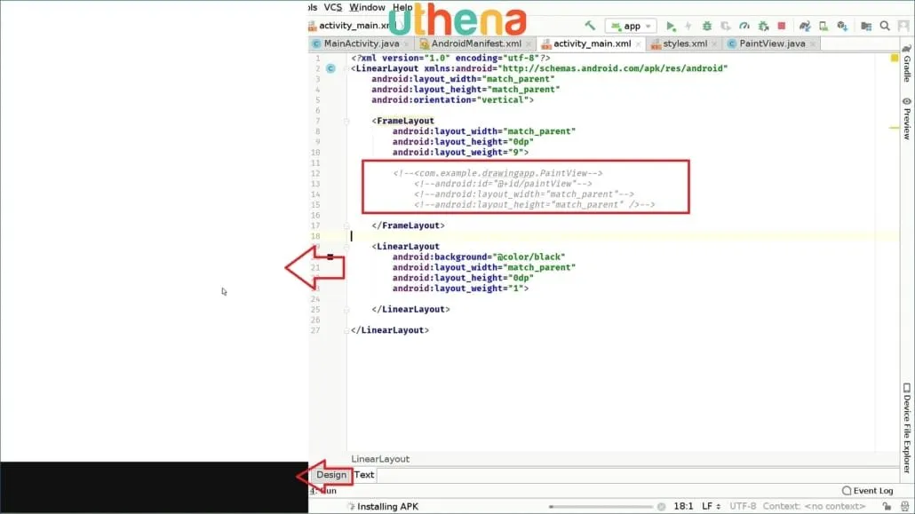This screenshot has width=915, height=514.
Task: Open the AVD Manager icon
Action: (823, 26)
